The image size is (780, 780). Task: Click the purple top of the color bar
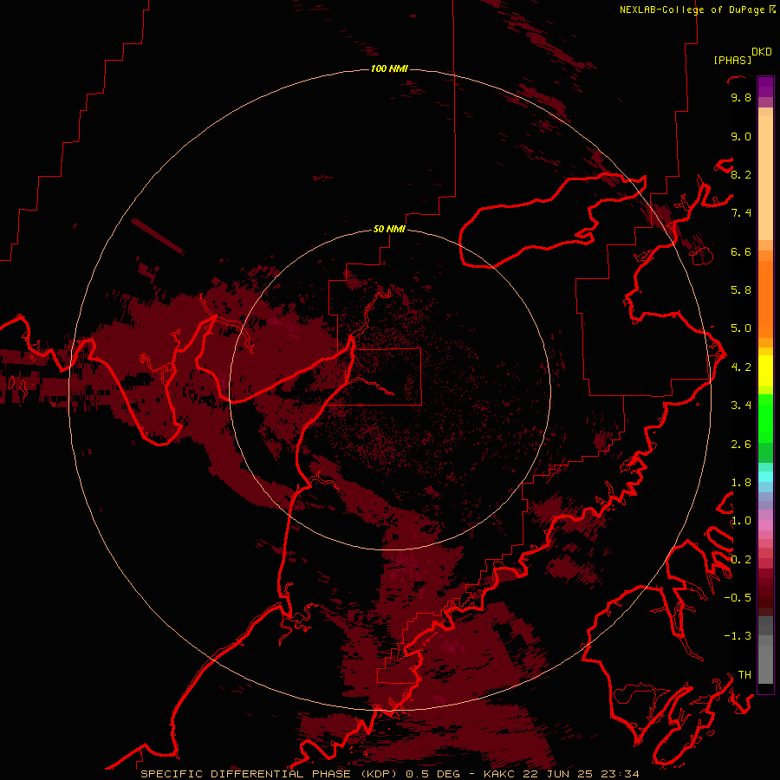(765, 87)
